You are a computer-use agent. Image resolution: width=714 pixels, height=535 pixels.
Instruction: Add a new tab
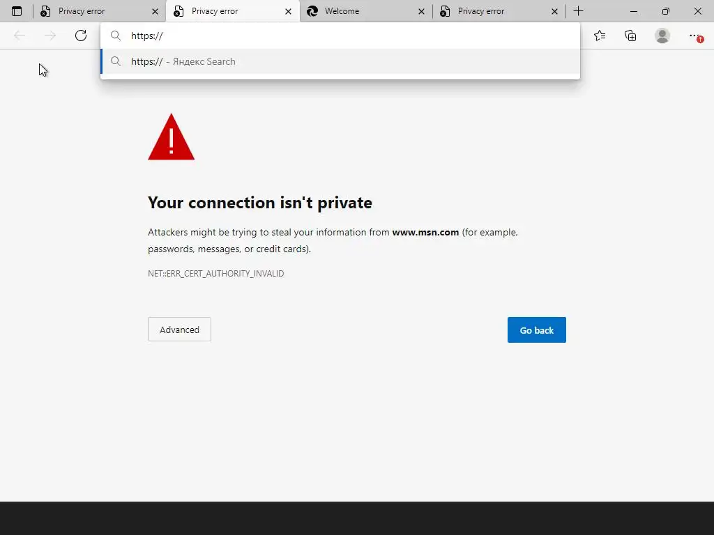click(x=578, y=11)
